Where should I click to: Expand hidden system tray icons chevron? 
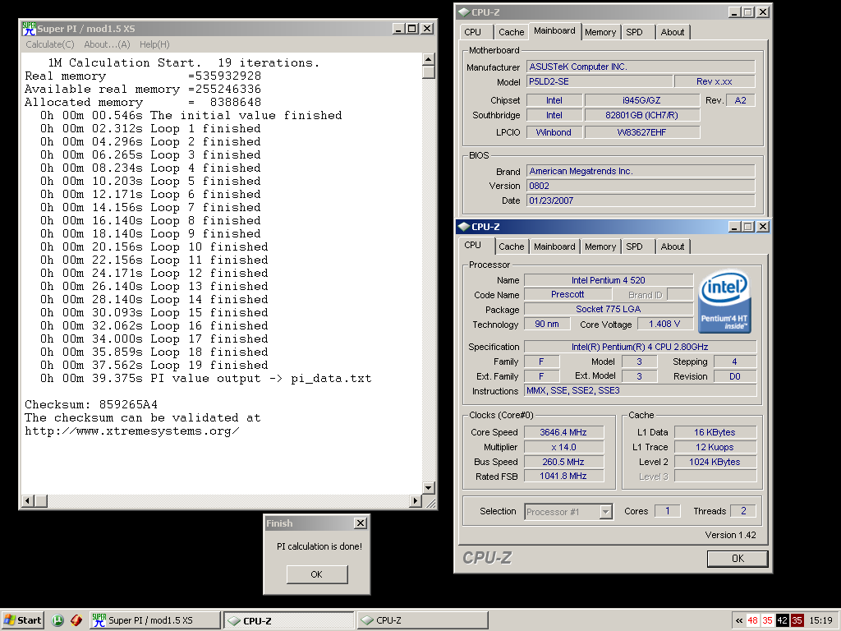[739, 621]
